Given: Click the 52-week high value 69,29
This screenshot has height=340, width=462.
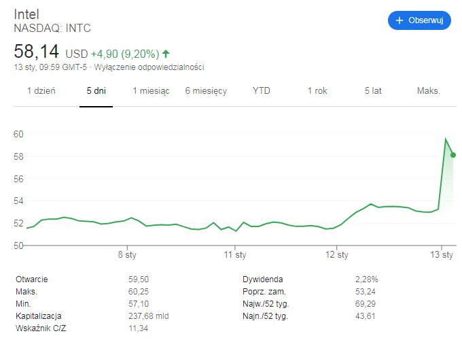Looking at the screenshot, I should tap(366, 304).
